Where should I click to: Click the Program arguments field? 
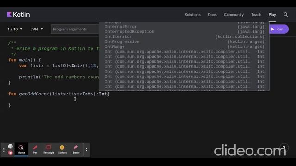(x=75, y=29)
